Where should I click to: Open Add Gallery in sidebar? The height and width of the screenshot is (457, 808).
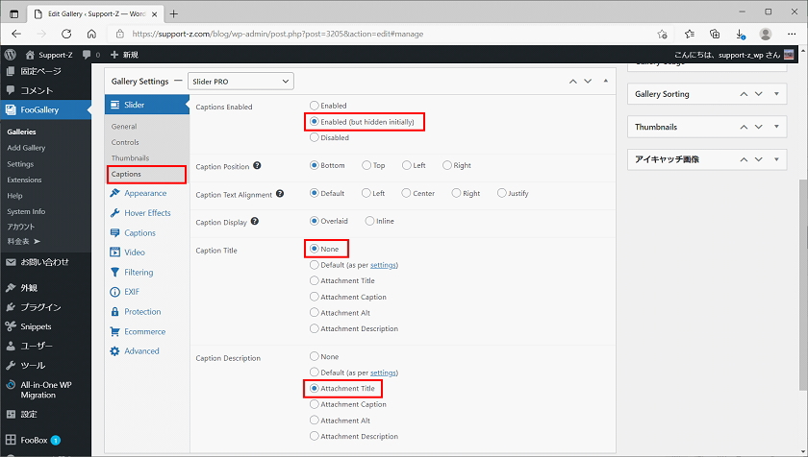27,148
